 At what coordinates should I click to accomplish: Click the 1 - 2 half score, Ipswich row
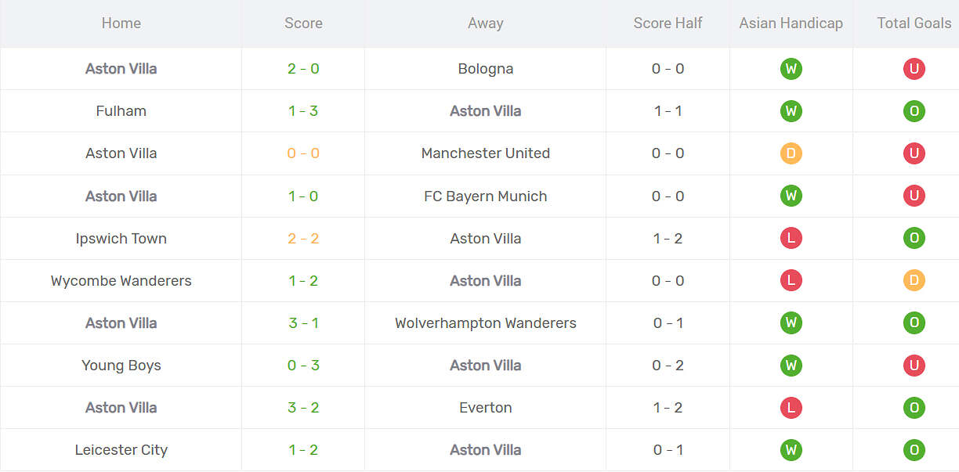coord(668,239)
